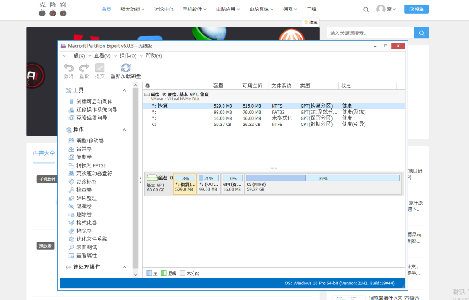This screenshot has width=469, height=300.
Task: Select GPT reserved block 16.00 MB
Action: [232, 184]
